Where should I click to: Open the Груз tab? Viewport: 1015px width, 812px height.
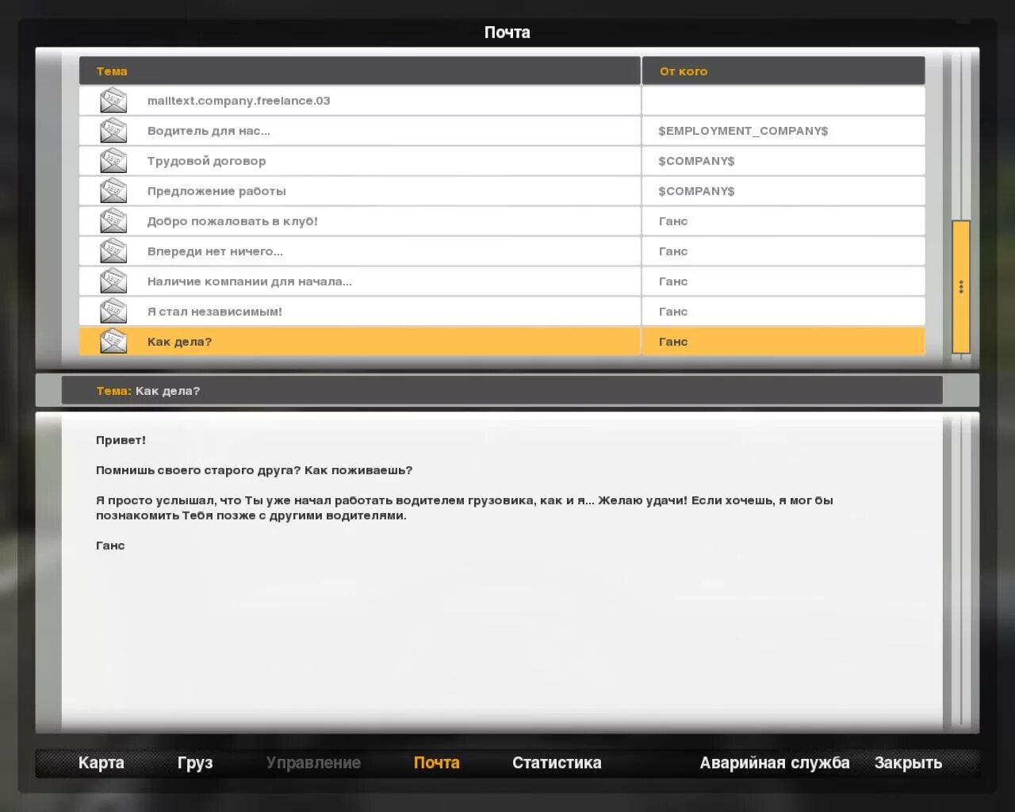click(195, 763)
